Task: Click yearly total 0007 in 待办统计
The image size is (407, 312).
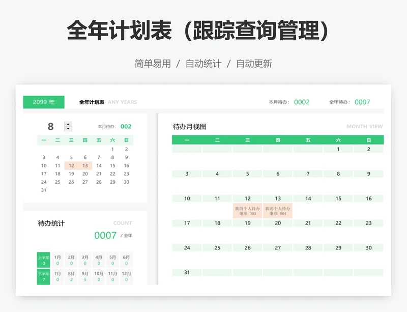Action: pyautogui.click(x=105, y=235)
